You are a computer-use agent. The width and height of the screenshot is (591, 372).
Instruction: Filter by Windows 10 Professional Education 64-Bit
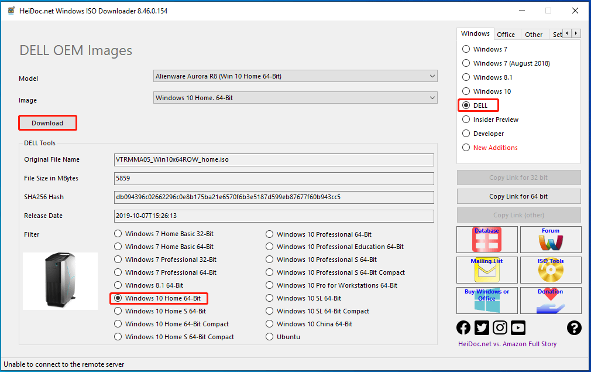coord(335,247)
